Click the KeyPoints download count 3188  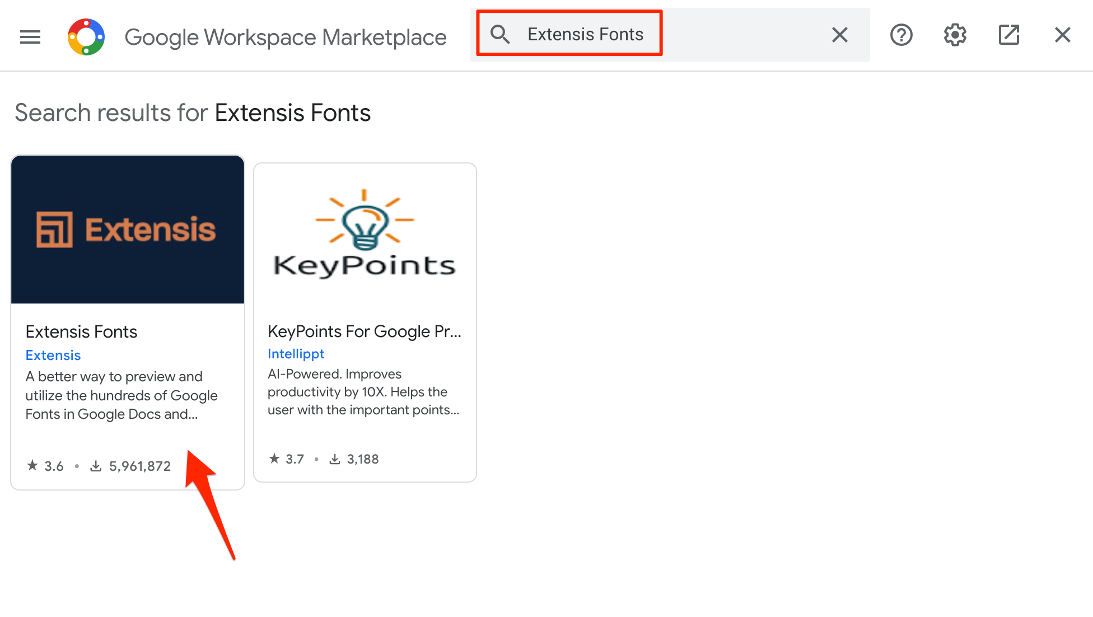click(364, 459)
